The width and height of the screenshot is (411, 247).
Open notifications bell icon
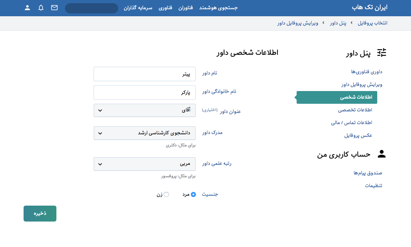coord(41,8)
